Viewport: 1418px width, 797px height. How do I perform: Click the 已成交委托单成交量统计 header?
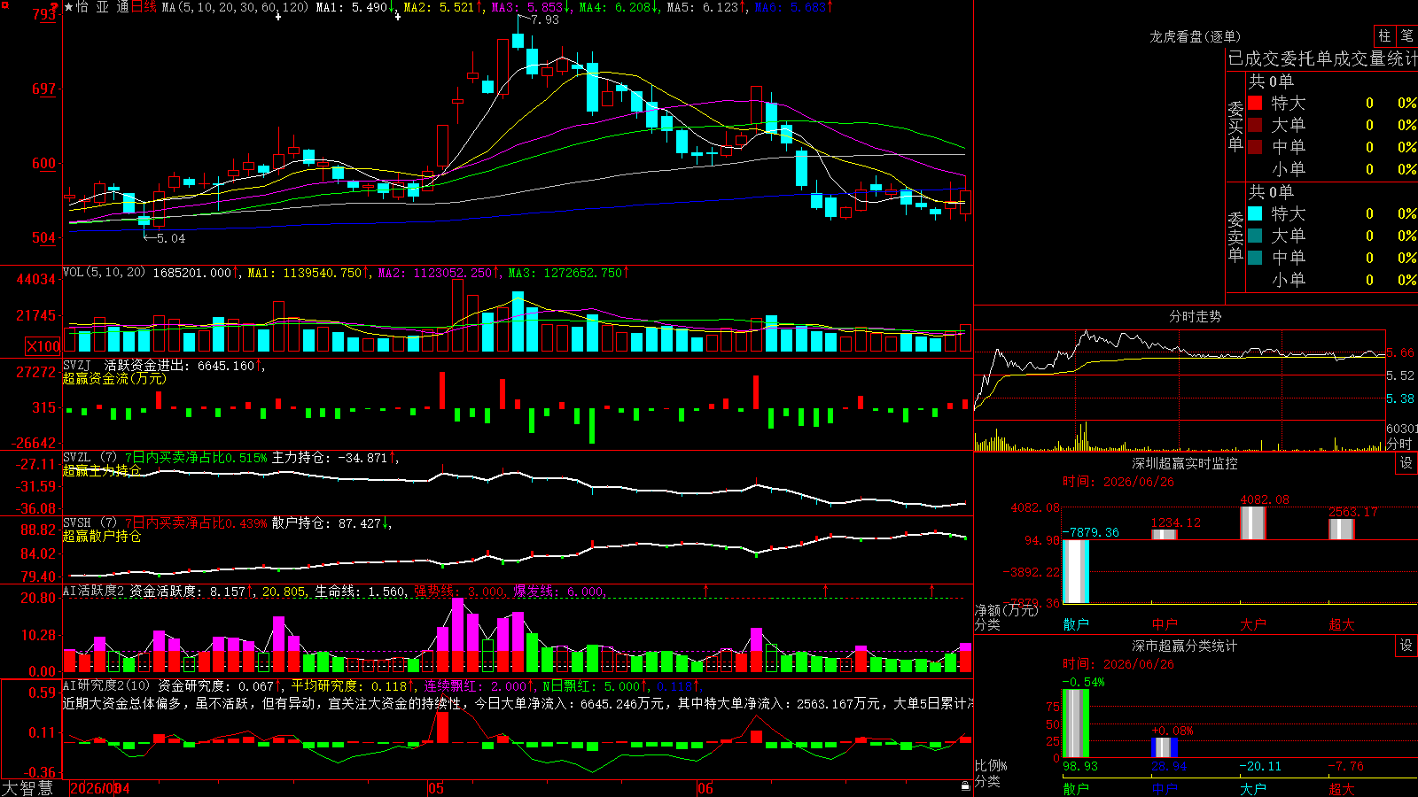coord(1322,58)
